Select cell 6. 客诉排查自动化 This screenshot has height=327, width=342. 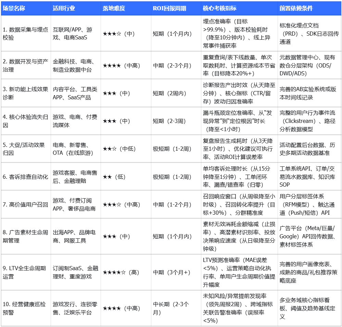click(26, 176)
